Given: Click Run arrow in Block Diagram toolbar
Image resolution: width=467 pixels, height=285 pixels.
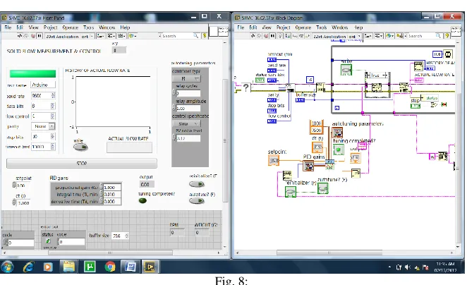Looking at the screenshot, I should click(x=253, y=36).
